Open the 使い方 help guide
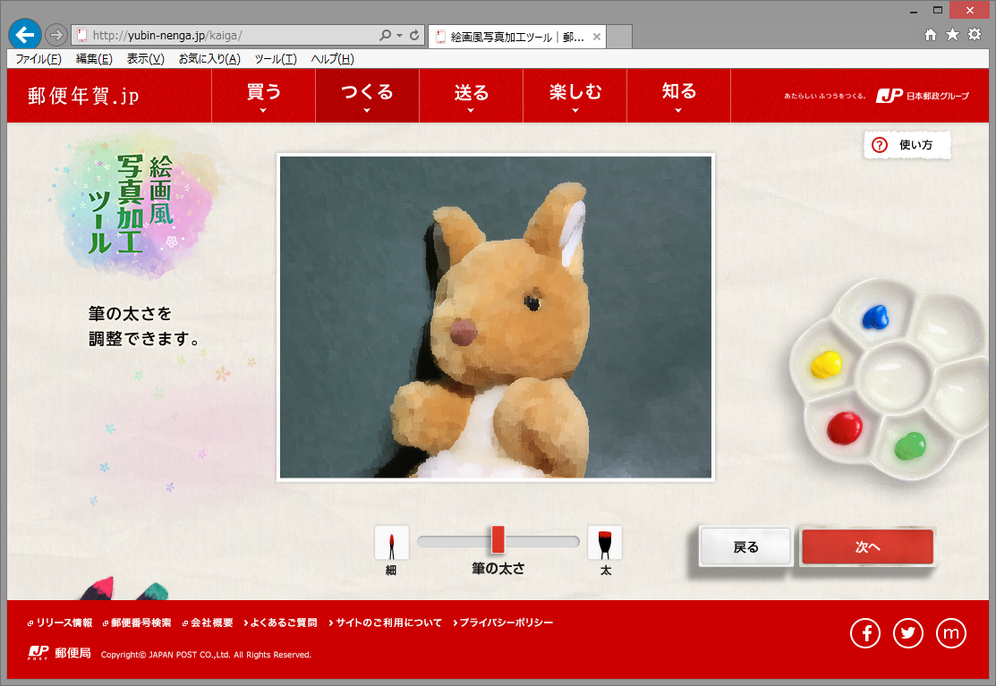 coord(907,144)
